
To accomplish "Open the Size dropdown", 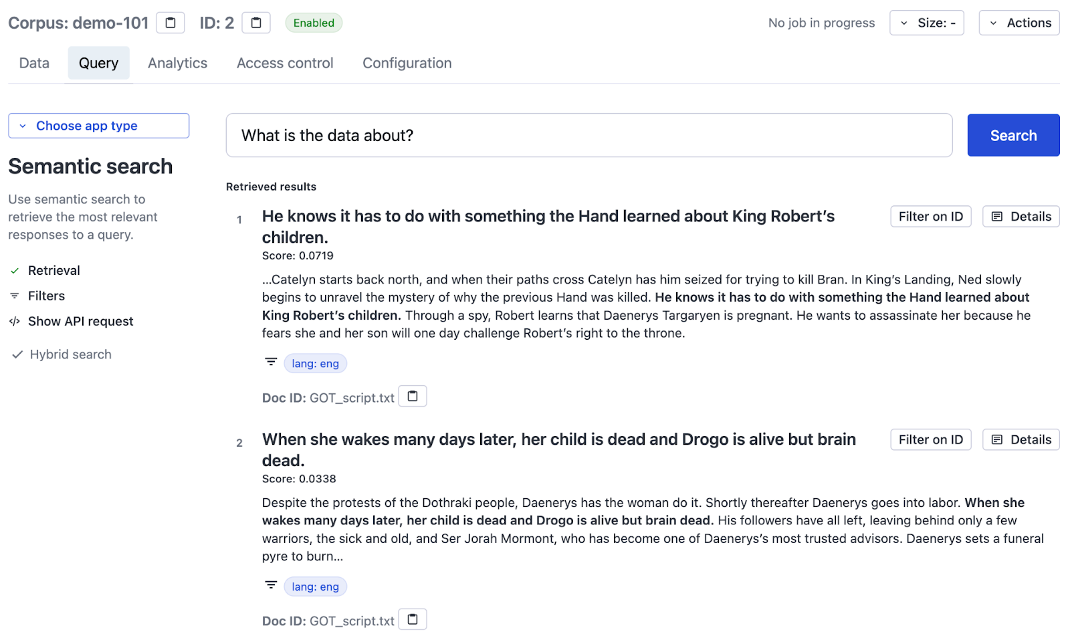I will [926, 23].
